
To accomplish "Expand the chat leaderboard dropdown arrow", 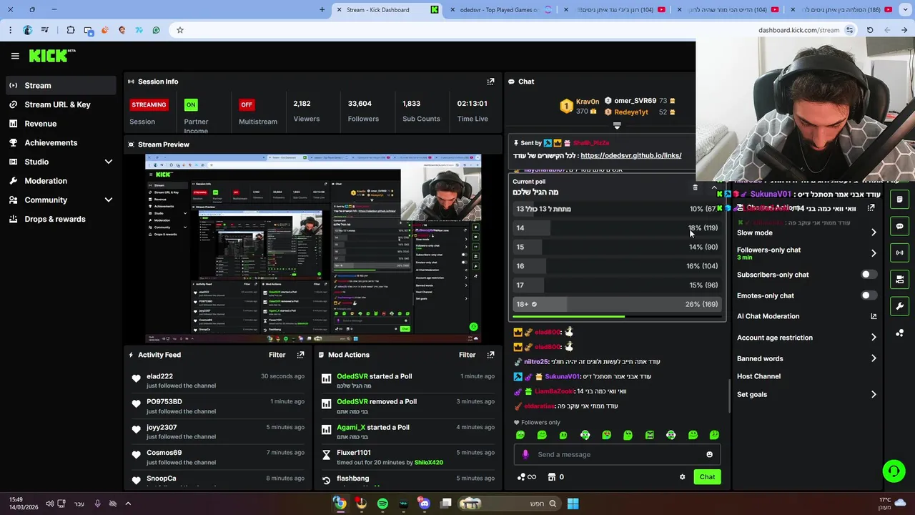I will pos(617,126).
